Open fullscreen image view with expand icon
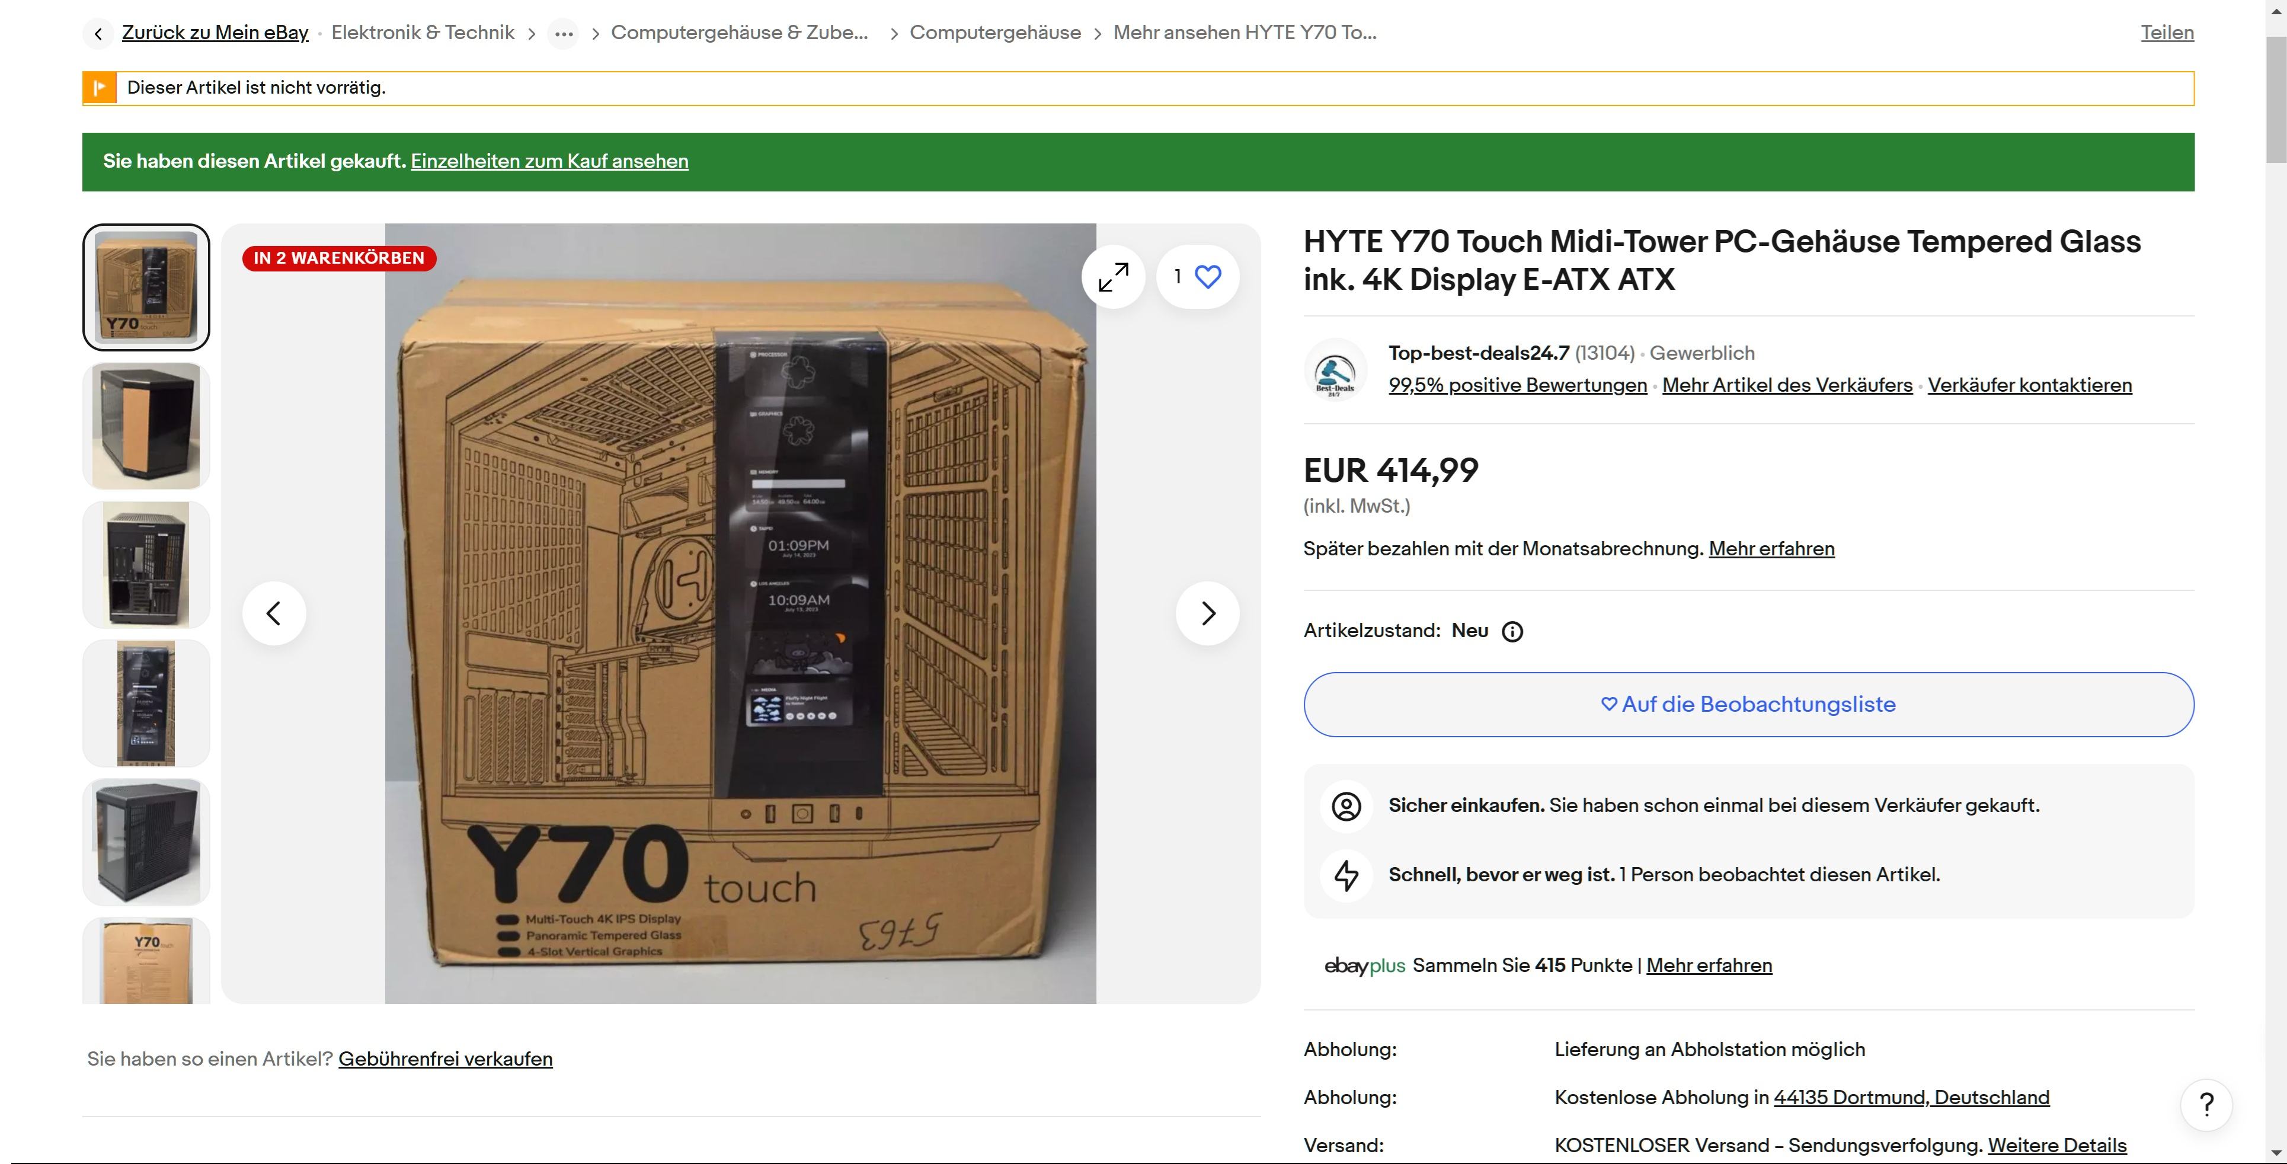The image size is (2287, 1164). (1114, 277)
